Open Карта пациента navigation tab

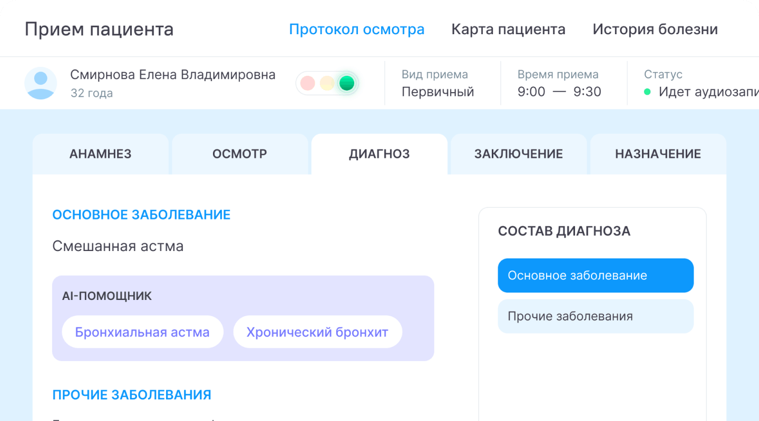(x=508, y=29)
